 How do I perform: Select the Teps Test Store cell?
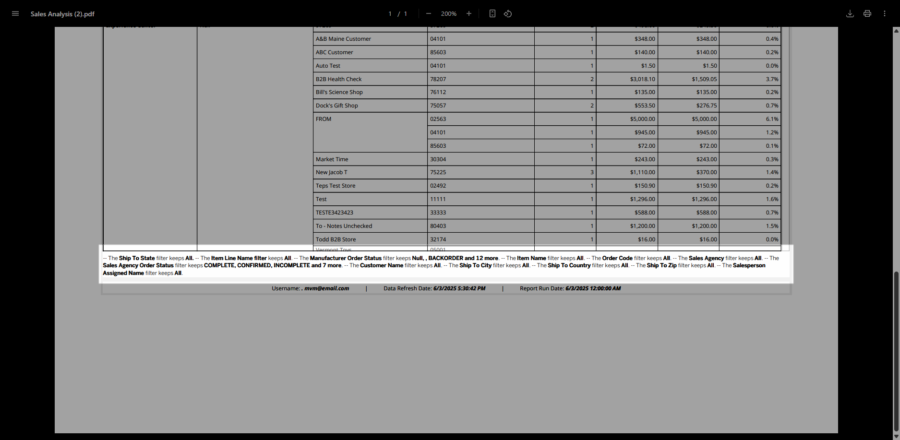click(370, 186)
